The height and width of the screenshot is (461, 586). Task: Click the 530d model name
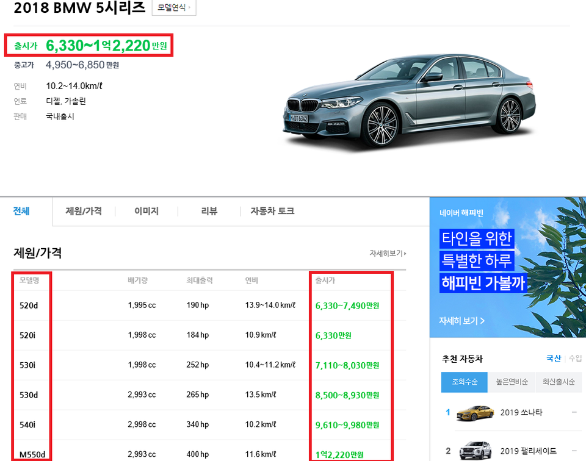point(29,395)
